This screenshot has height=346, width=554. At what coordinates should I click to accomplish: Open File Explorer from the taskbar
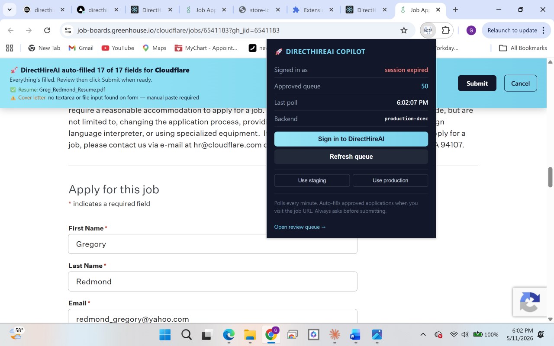coord(250,335)
